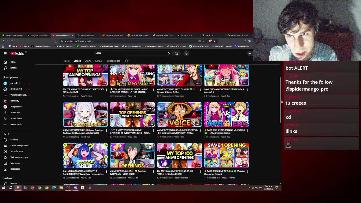Switch to the Stream - Kick Dashboard tab
This screenshot has width=361, height=203.
(13, 35)
